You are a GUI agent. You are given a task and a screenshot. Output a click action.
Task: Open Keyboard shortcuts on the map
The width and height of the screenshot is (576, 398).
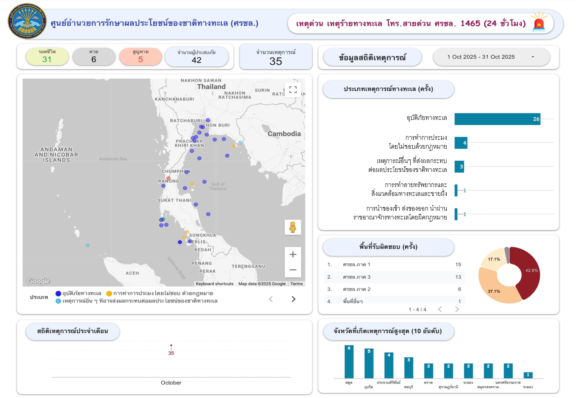214,284
